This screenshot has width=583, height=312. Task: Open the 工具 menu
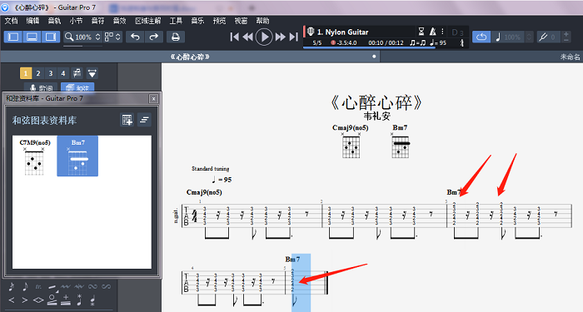(176, 21)
